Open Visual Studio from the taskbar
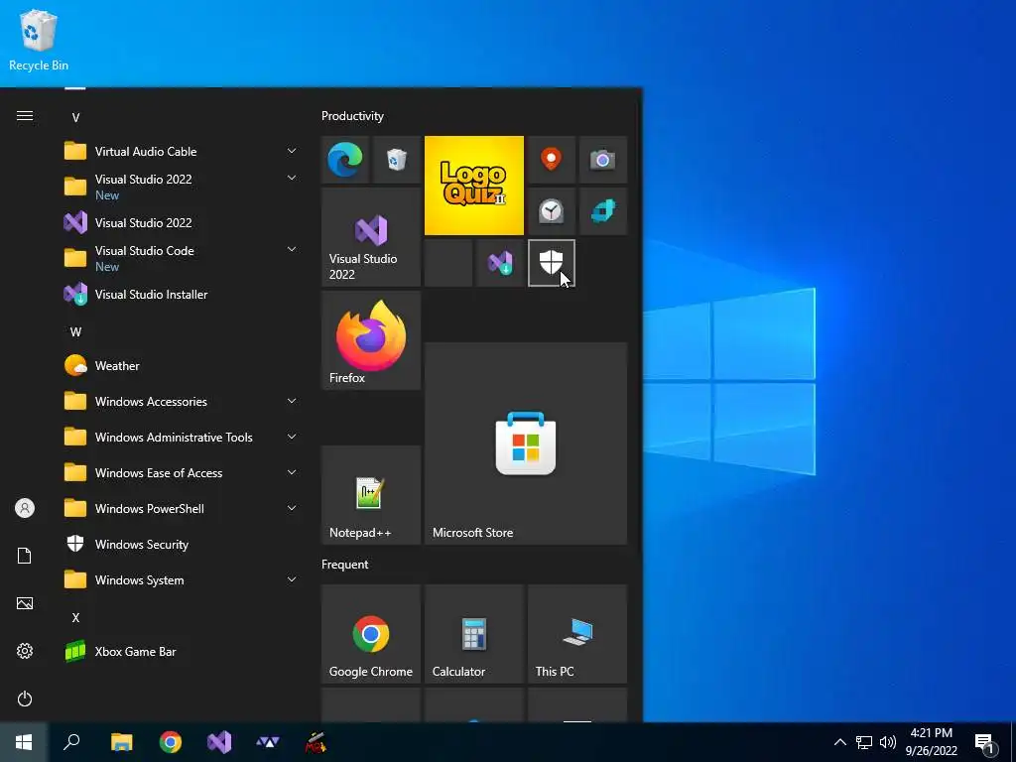The height and width of the screenshot is (762, 1016). click(x=219, y=742)
